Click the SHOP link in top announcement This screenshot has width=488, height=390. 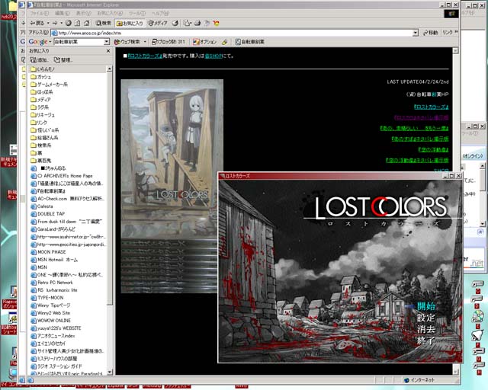(x=213, y=56)
